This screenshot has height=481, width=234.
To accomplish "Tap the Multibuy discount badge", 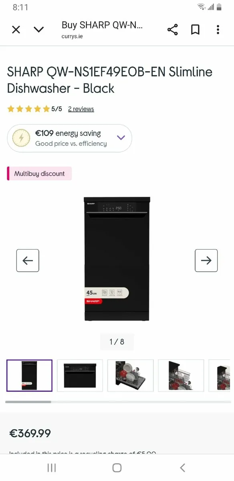I will [x=39, y=174].
